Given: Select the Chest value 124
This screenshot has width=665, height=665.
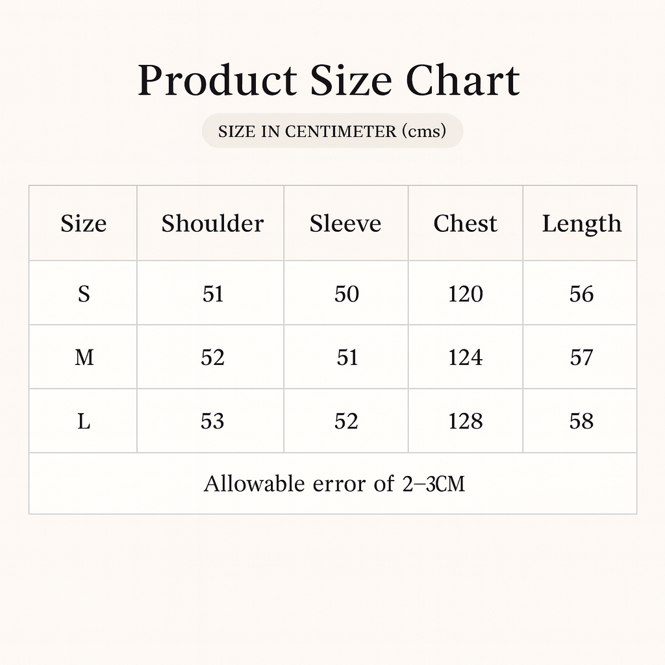Looking at the screenshot, I should (x=466, y=357).
